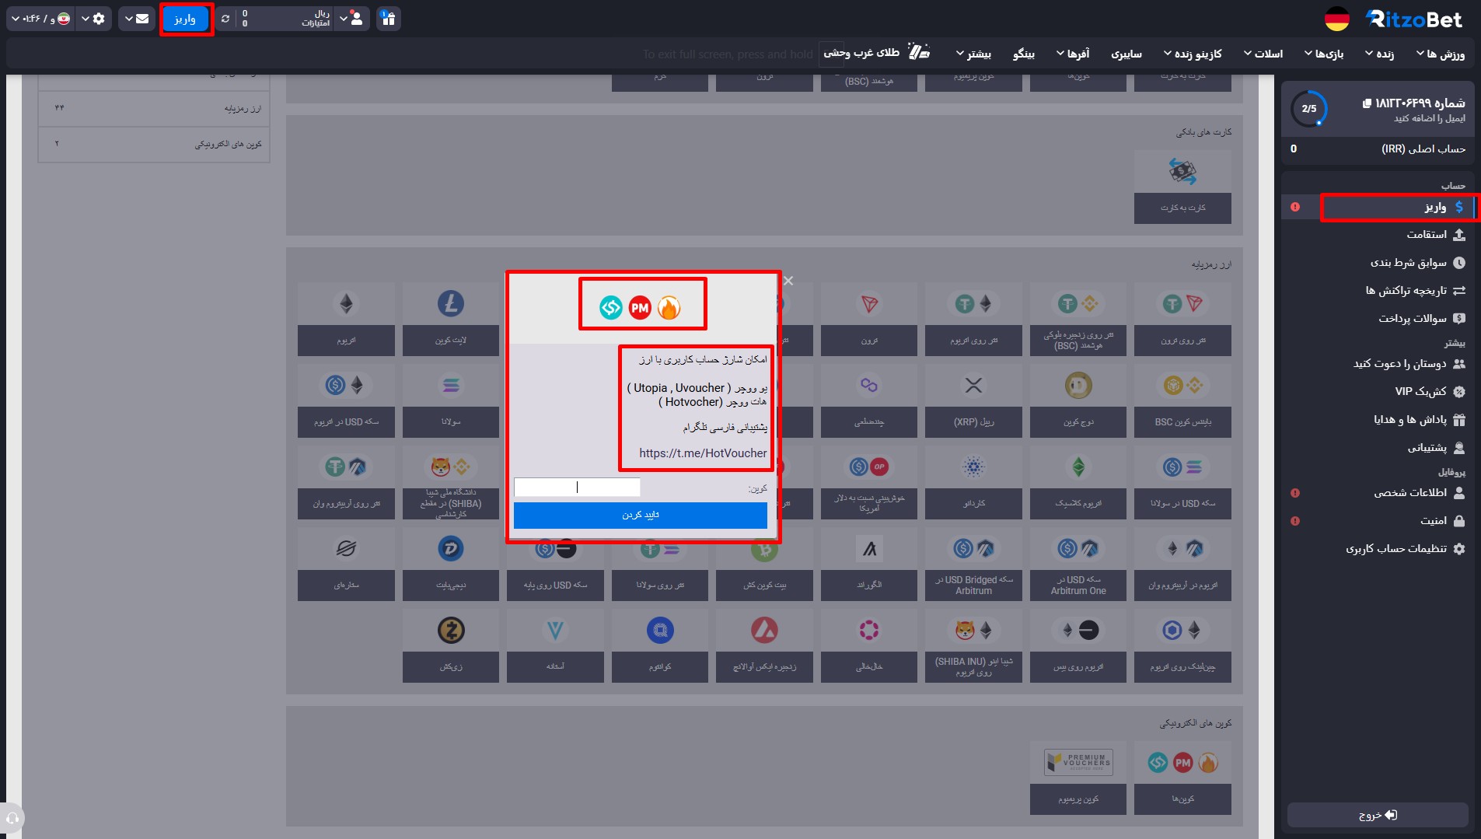Open تاریخچه تراکنش ها transaction history

(1378, 291)
